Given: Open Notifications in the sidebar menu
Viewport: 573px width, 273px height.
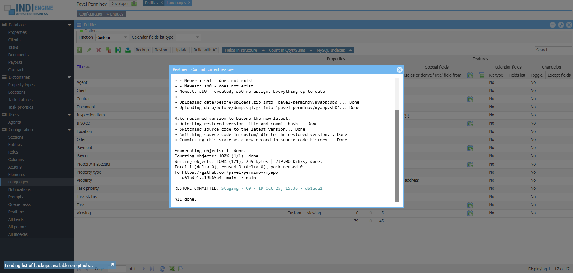Looking at the screenshot, I should click(x=19, y=189).
